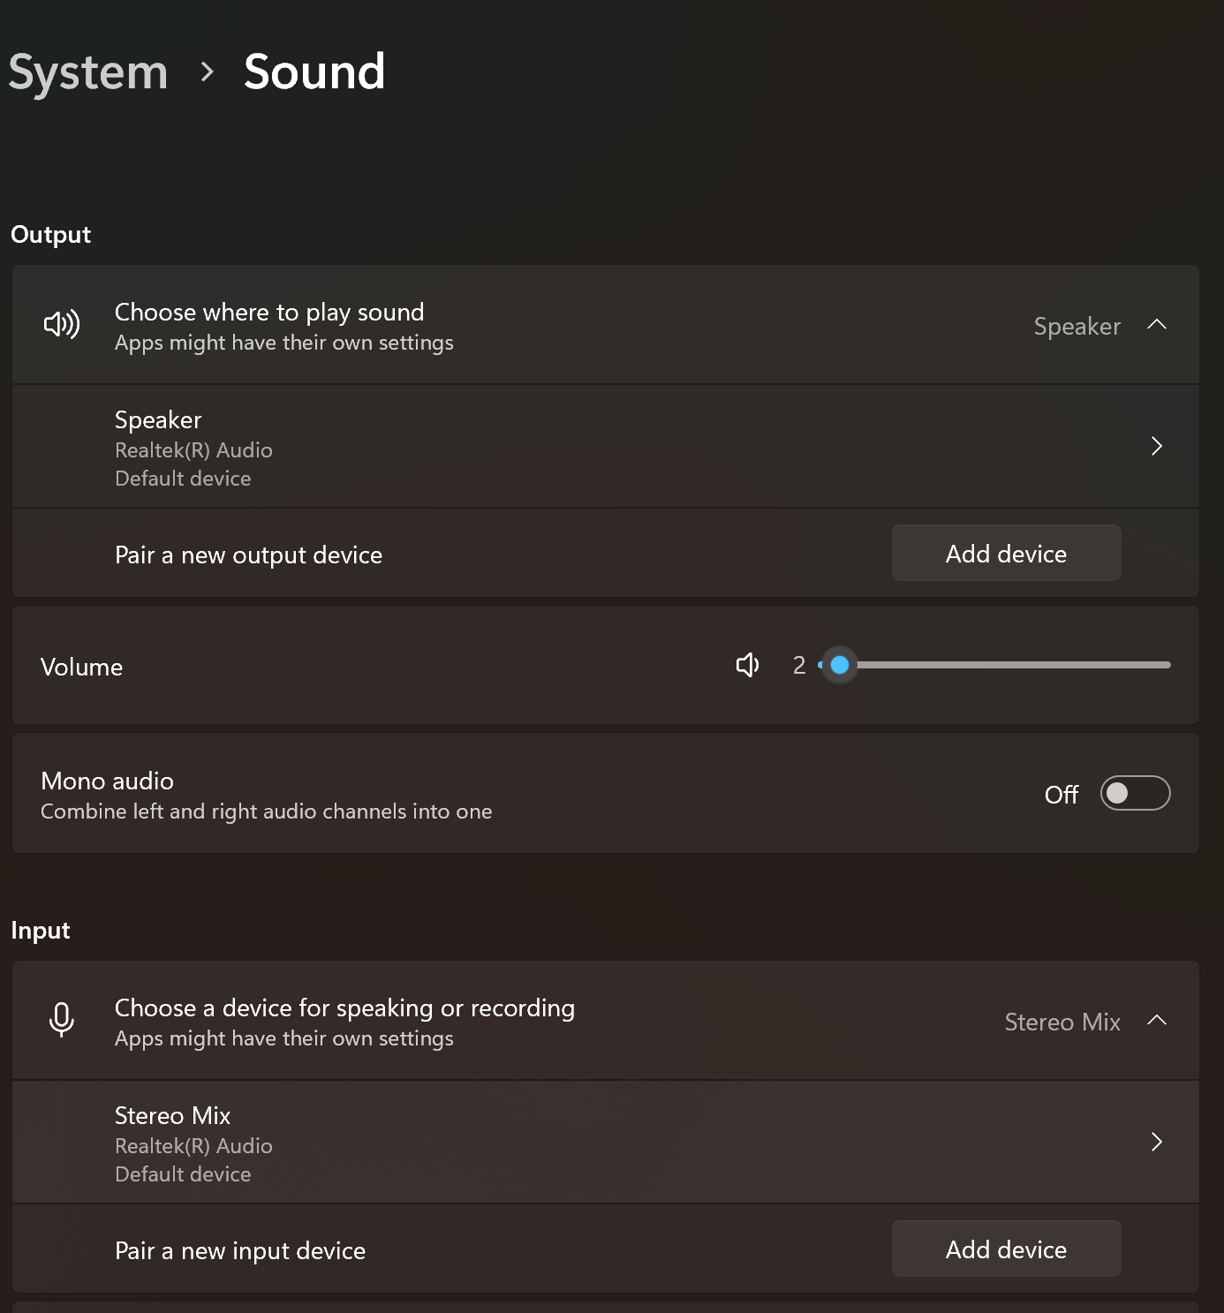Click the microphone icon in Input section
Viewport: 1224px width, 1313px height.
pyautogui.click(x=62, y=1020)
